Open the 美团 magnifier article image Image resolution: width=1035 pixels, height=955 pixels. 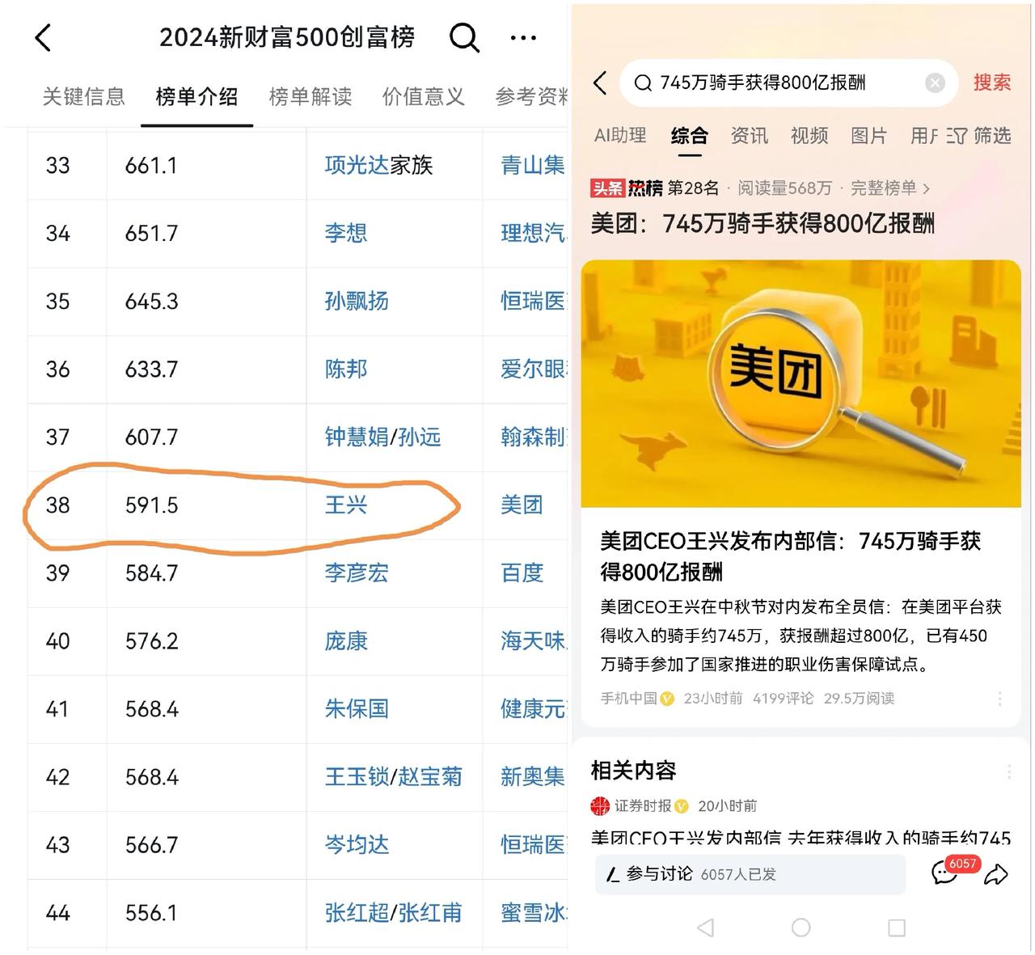point(801,383)
